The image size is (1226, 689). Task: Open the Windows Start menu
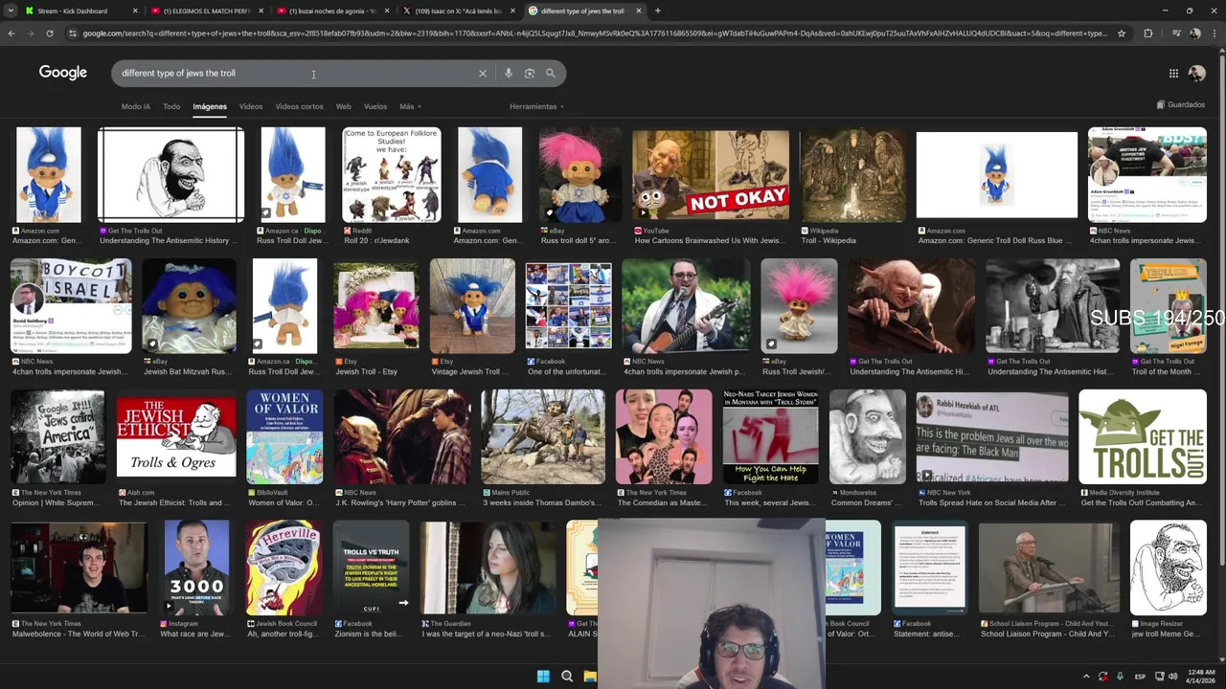pyautogui.click(x=543, y=677)
